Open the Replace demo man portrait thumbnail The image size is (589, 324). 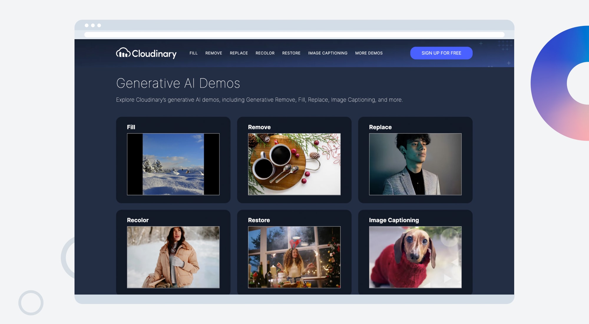(415, 164)
